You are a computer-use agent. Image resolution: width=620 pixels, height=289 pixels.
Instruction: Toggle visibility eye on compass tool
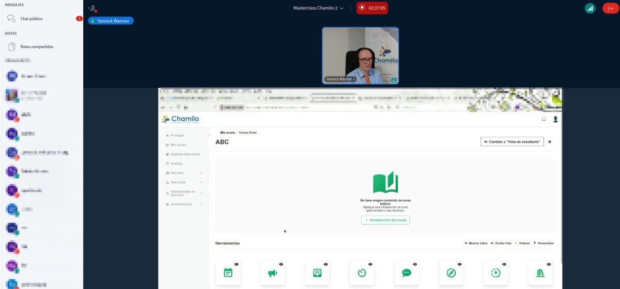pyautogui.click(x=460, y=264)
